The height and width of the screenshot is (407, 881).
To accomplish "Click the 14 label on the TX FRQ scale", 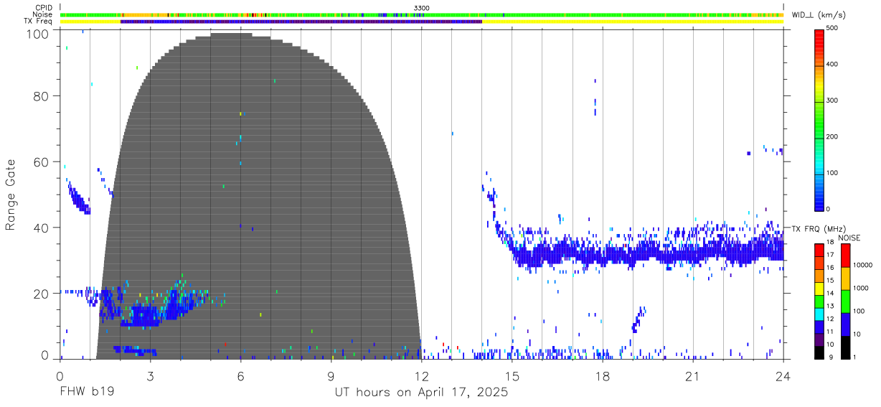I will pyautogui.click(x=829, y=294).
